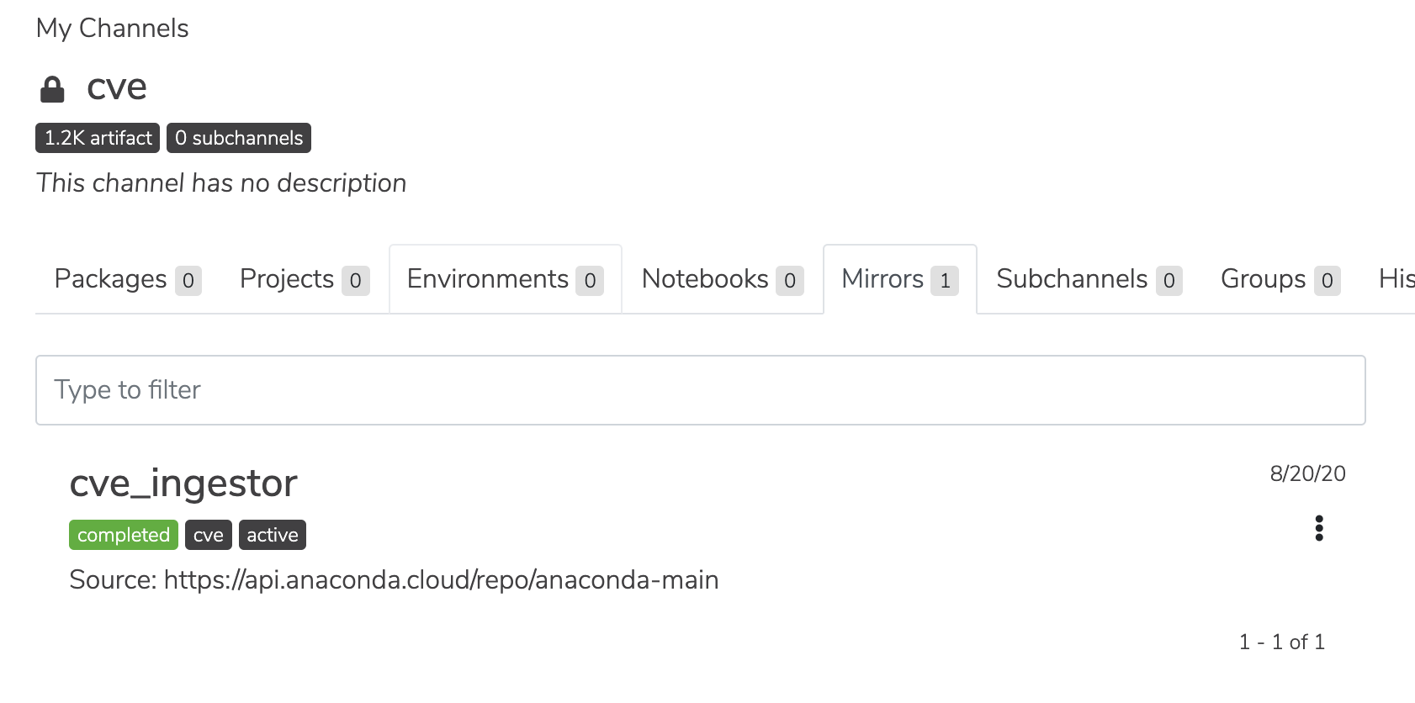
Task: Click the Type to filter field
Action: tap(700, 390)
